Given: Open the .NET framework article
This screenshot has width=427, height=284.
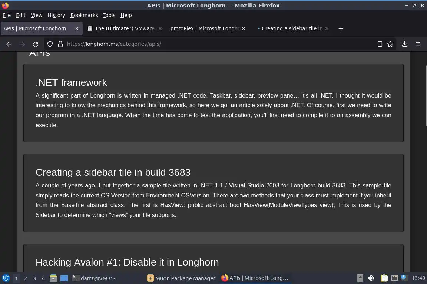Looking at the screenshot, I should tap(71, 82).
